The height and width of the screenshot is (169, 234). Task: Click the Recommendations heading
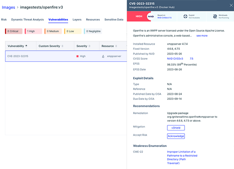coord(146,106)
